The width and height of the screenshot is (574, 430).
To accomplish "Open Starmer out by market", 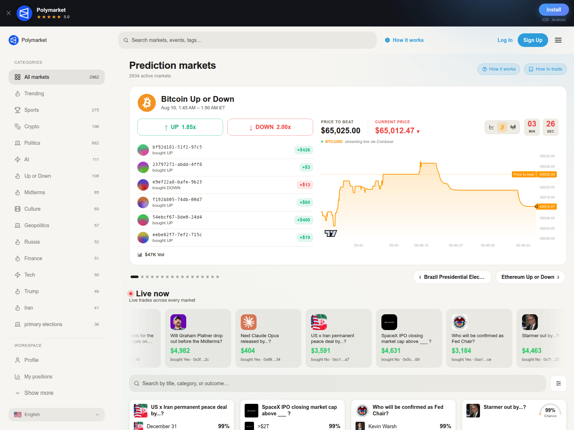I will click(504, 407).
